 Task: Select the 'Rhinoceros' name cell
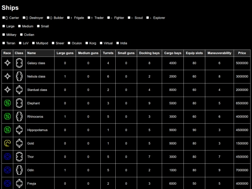40,117
